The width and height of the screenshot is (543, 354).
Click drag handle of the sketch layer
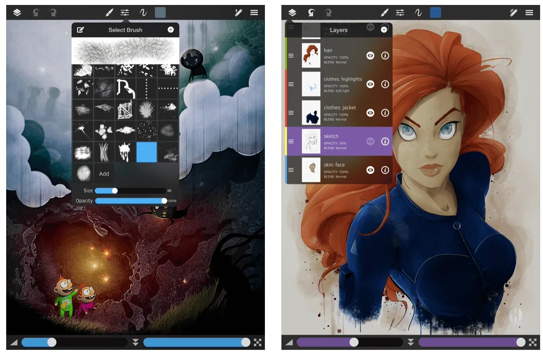click(291, 141)
